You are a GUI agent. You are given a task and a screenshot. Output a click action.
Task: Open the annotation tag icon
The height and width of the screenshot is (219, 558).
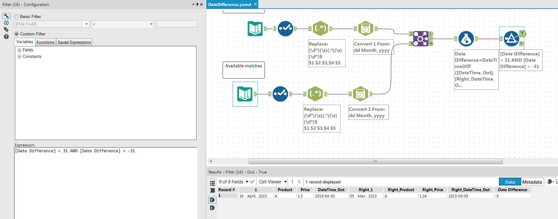point(6,29)
